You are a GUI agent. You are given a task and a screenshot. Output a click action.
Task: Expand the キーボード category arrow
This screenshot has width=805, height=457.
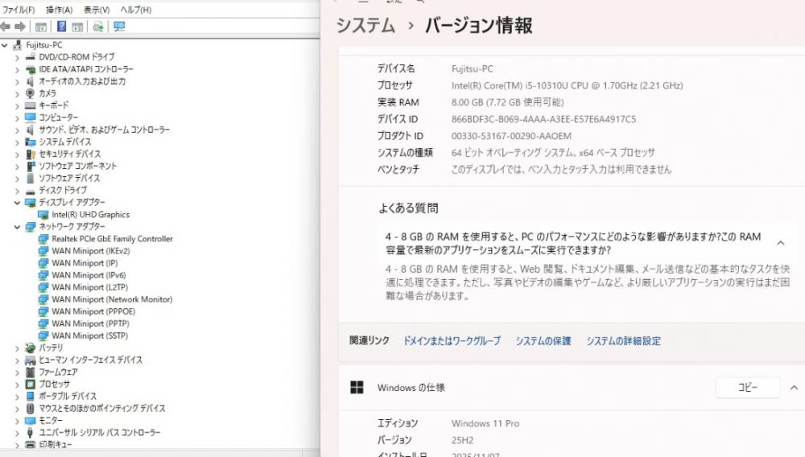tap(17, 105)
